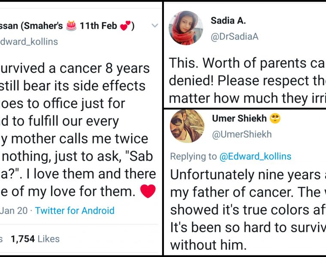Click the "dward_kollins" handle under the left tweet name
Viewport: 326px width, 257px height.
[x=29, y=42]
